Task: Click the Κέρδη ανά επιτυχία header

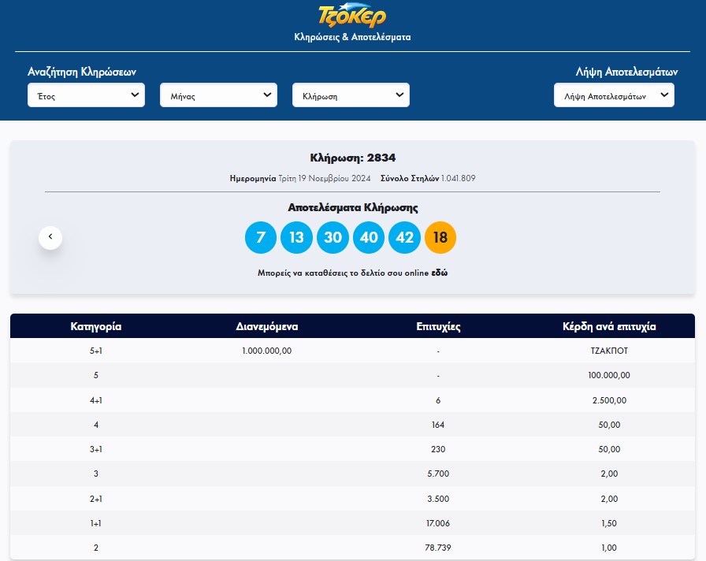Action: [x=609, y=326]
